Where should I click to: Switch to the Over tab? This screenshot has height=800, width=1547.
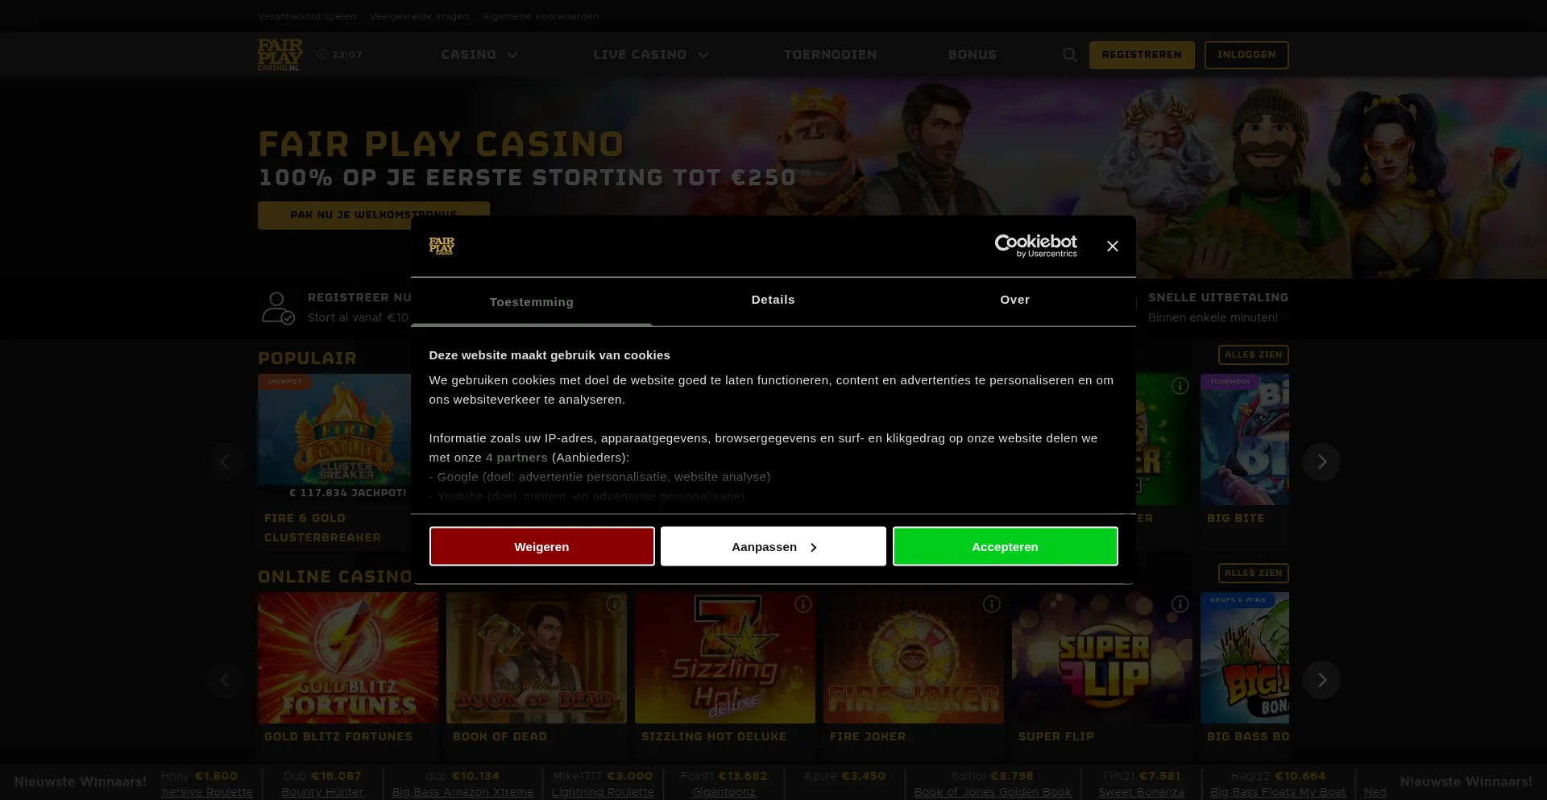click(x=1014, y=300)
